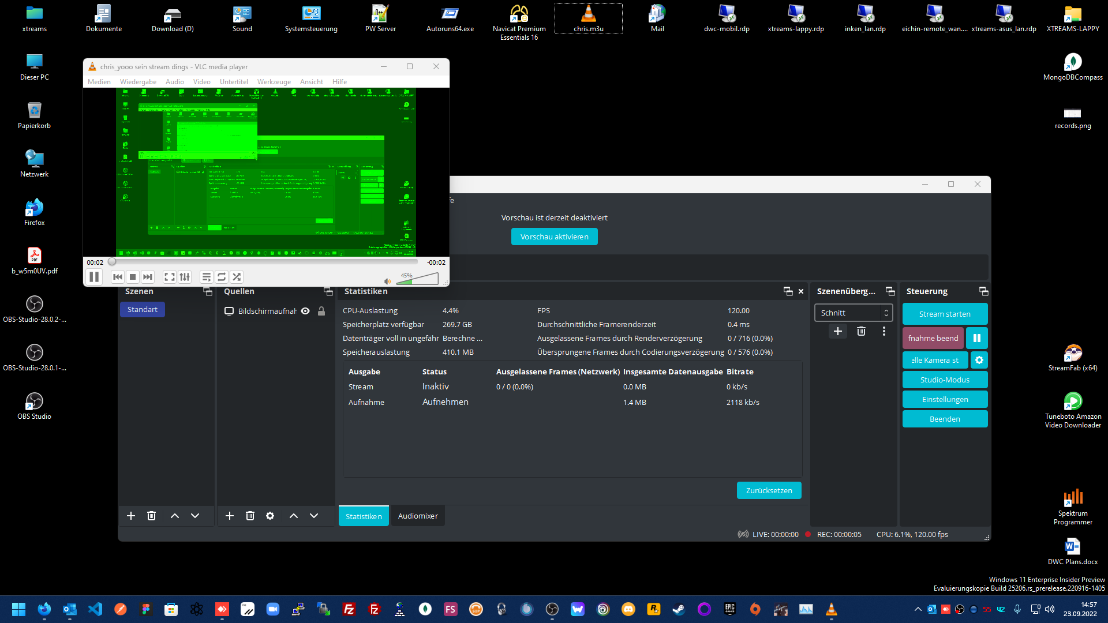
Task: Delete the selected scene with trash icon
Action: click(151, 516)
